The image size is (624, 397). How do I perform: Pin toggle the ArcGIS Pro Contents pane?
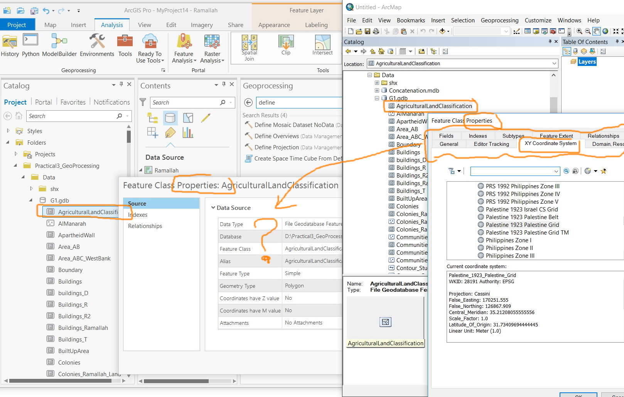click(224, 84)
